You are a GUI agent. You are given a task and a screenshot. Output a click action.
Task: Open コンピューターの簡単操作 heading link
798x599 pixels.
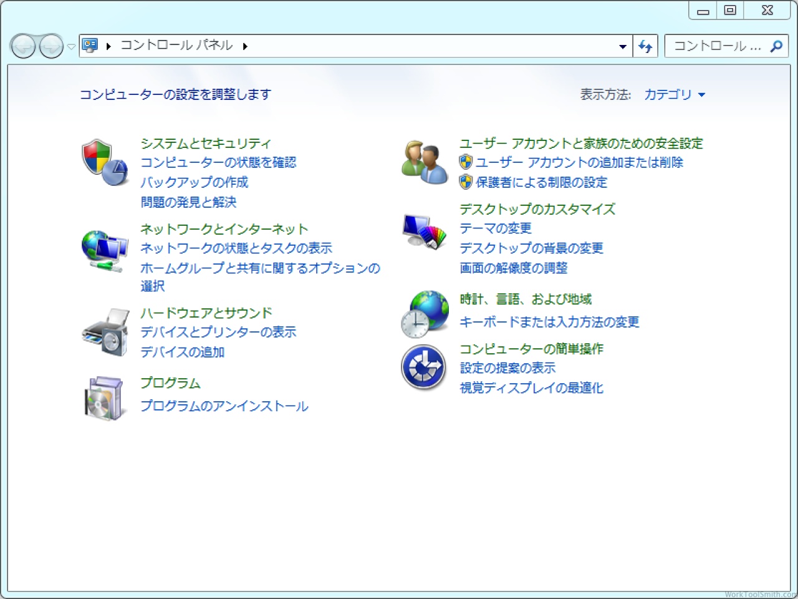point(532,349)
